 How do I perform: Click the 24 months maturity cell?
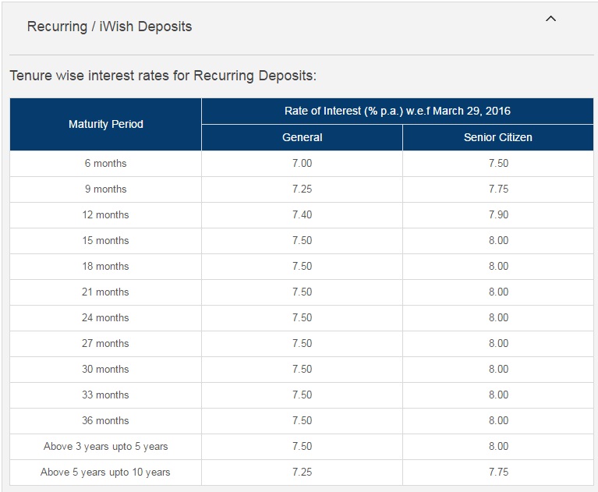(x=105, y=317)
